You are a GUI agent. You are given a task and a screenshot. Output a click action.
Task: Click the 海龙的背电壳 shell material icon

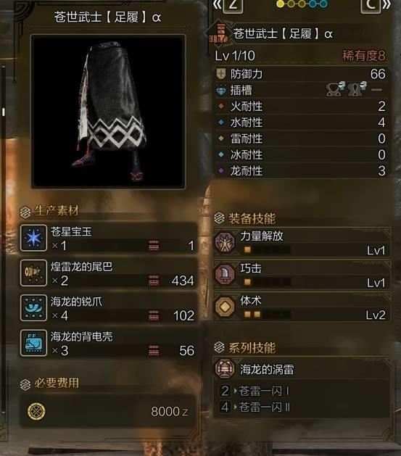click(33, 343)
